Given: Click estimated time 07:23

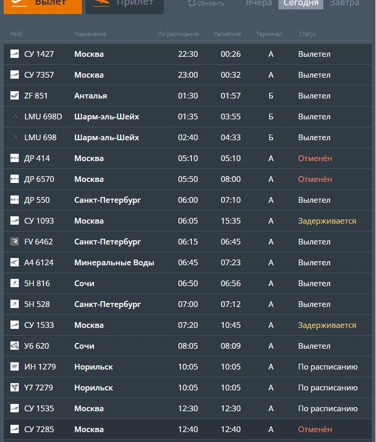Looking at the screenshot, I should 231,263.
